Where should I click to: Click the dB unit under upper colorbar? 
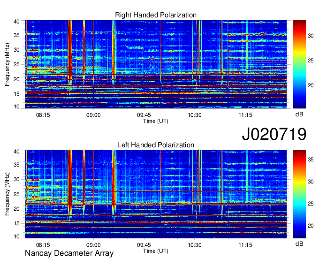click(x=299, y=114)
